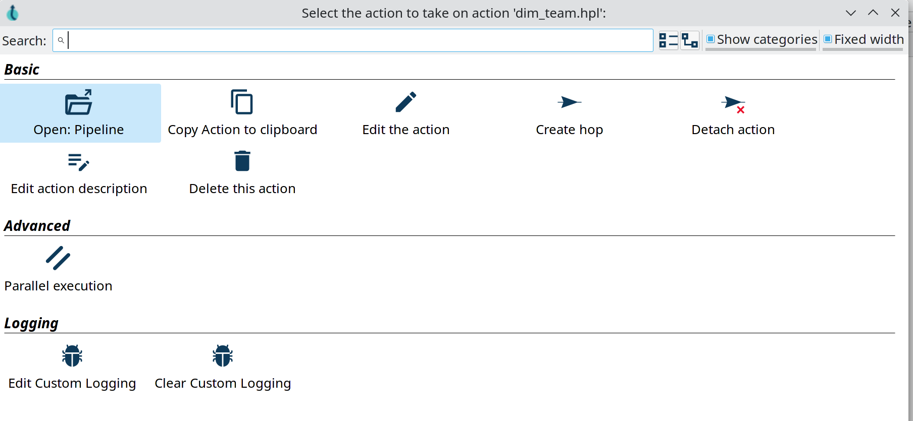913x421 pixels.
Task: Choose the Edit the action pencil icon
Action: [x=405, y=102]
